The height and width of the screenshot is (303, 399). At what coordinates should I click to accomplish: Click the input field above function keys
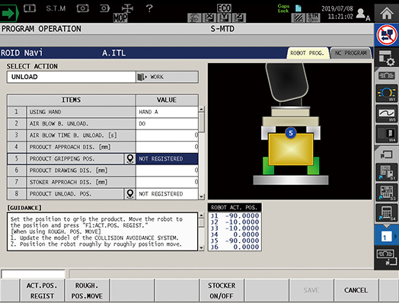pos(34,274)
